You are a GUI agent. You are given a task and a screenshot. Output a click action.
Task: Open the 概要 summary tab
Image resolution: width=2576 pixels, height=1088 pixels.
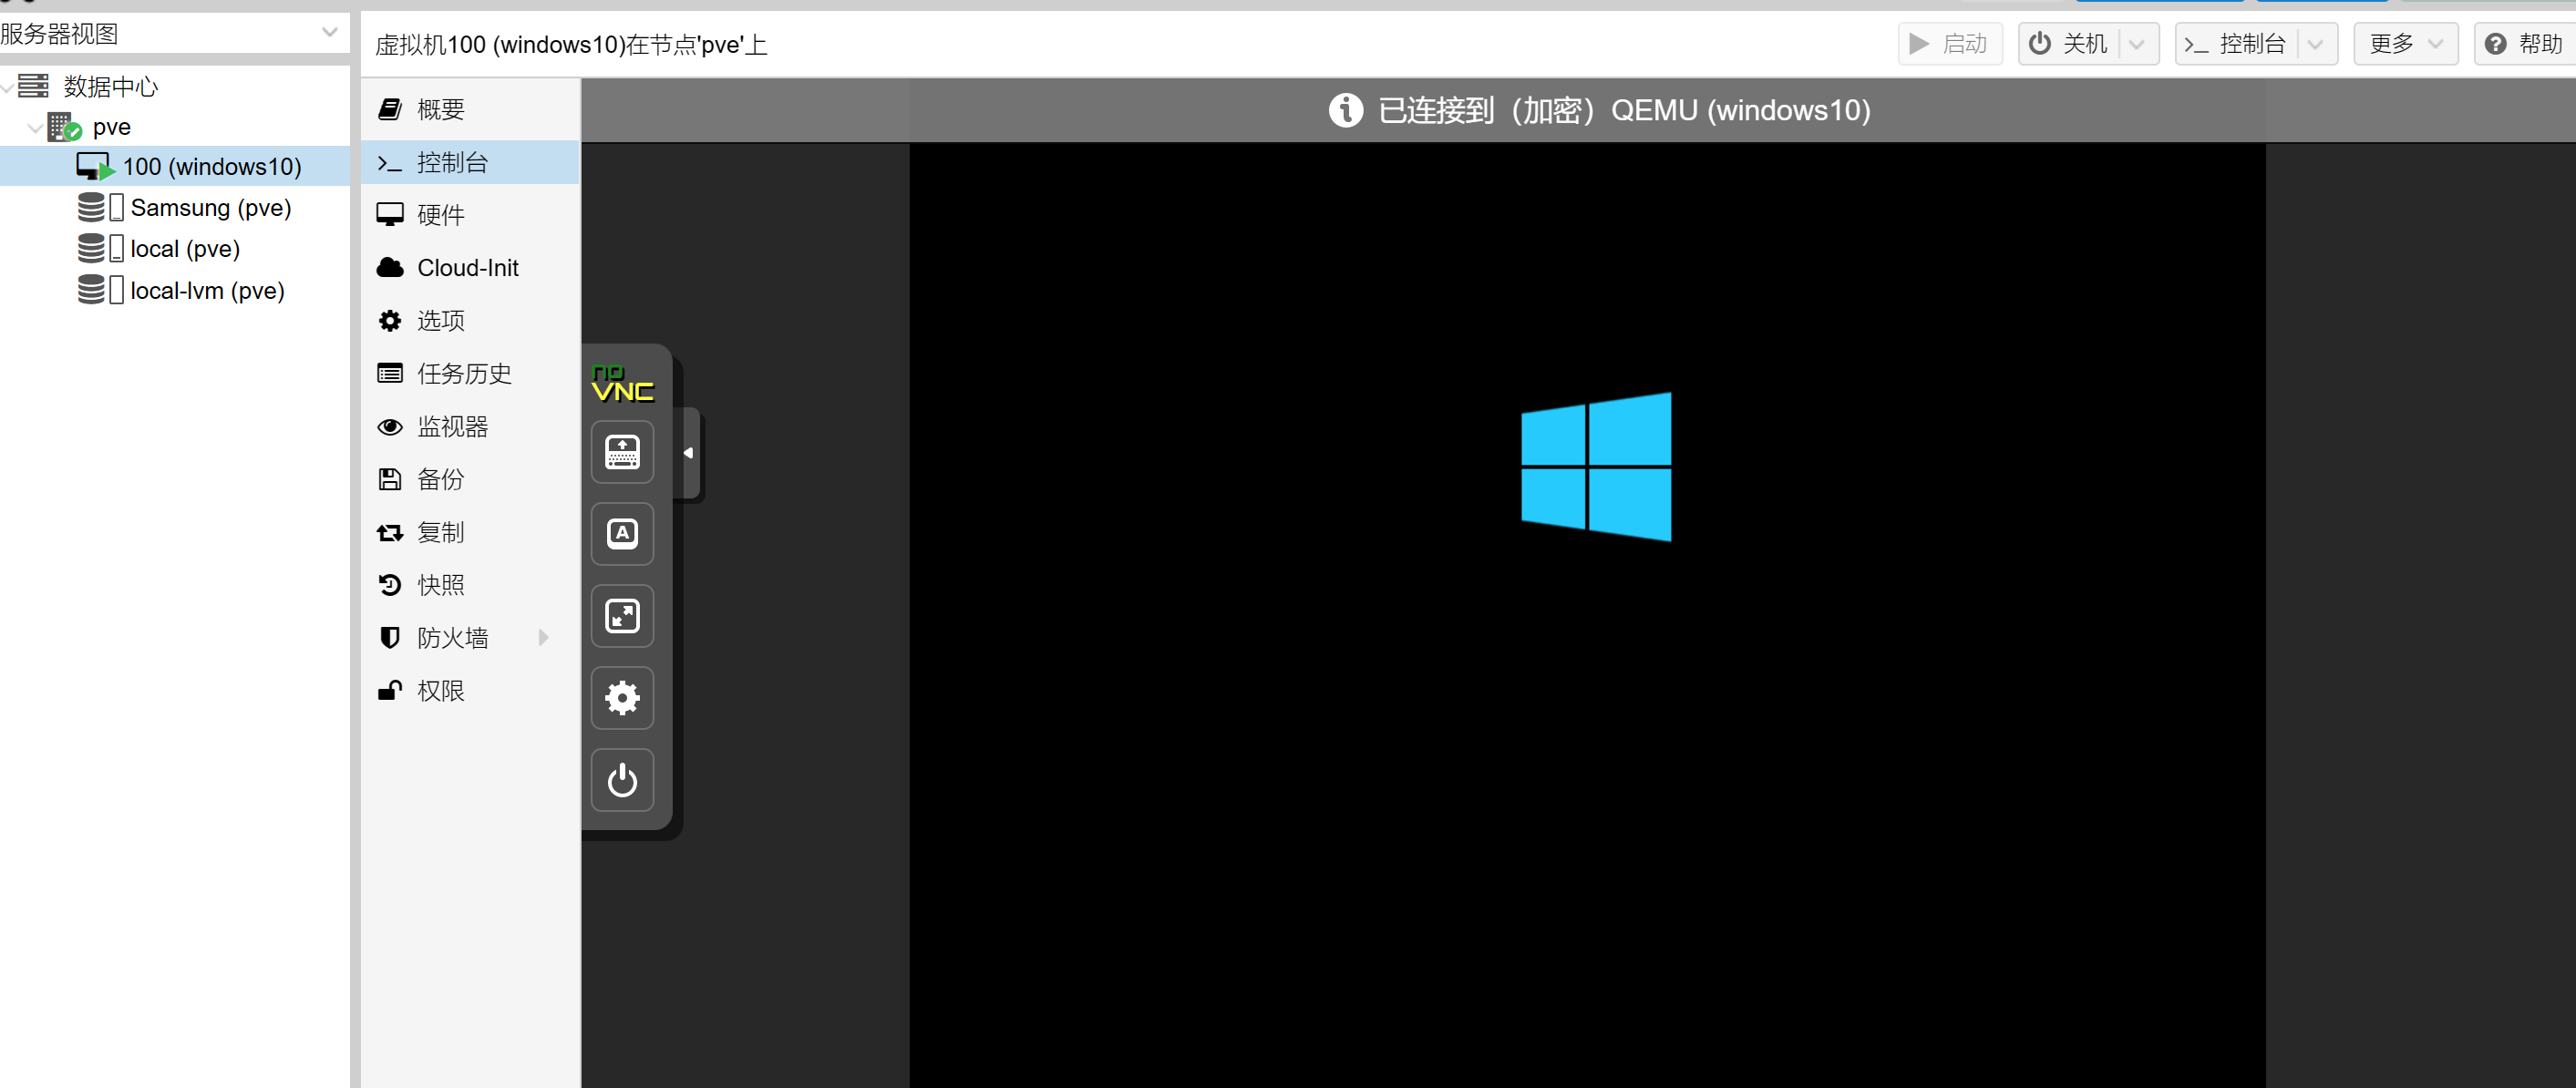[470, 109]
